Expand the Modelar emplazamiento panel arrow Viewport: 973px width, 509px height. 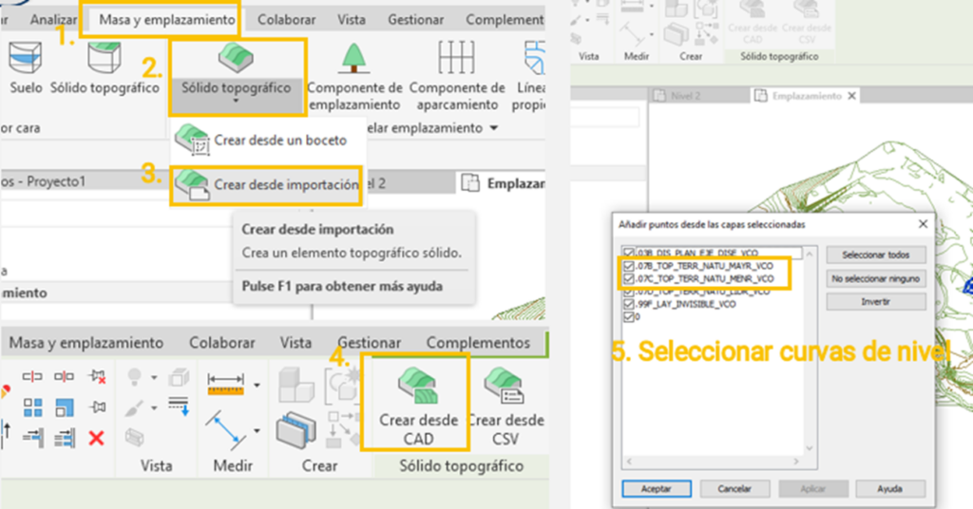494,128
